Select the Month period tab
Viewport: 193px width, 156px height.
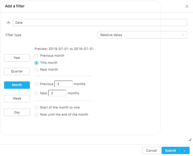pos(17,85)
